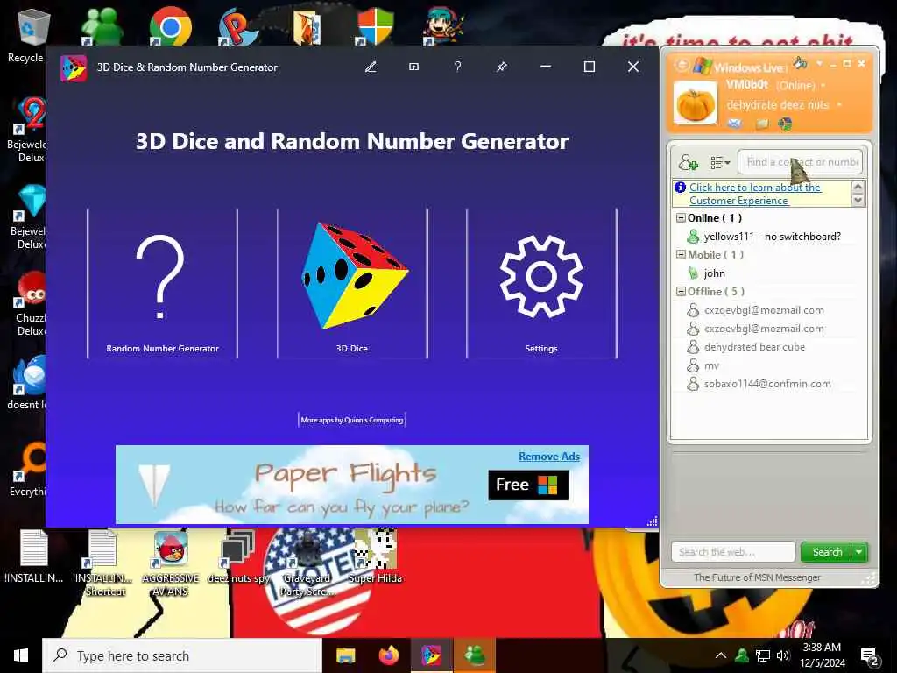Open More apps by Quinn's Computing
This screenshot has width=897, height=673.
[x=352, y=420]
